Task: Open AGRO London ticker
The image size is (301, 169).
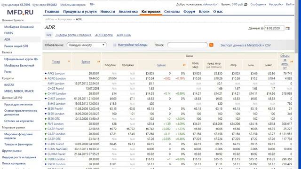Action: tap(56, 78)
